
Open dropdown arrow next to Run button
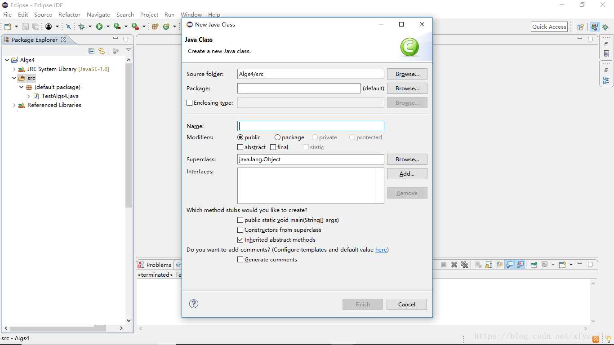108,27
